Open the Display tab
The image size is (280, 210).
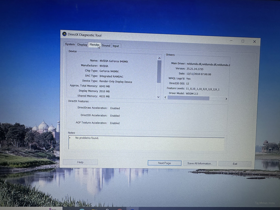click(82, 44)
